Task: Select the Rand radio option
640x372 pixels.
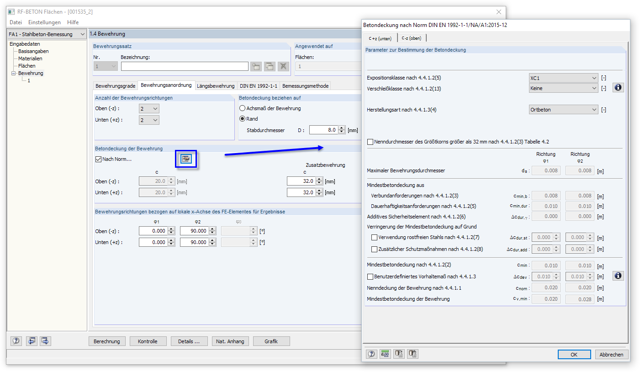Action: (243, 119)
